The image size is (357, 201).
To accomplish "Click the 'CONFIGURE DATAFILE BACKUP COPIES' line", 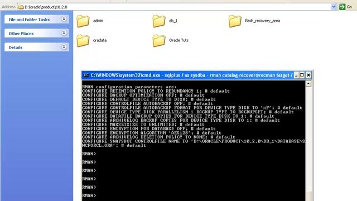I will tap(178, 116).
